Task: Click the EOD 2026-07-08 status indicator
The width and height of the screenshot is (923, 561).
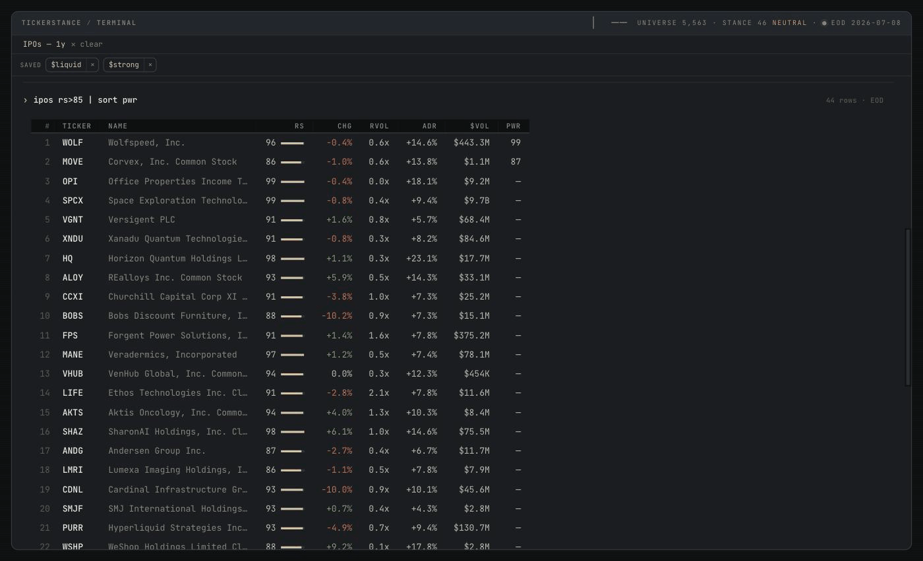Action: (x=861, y=23)
